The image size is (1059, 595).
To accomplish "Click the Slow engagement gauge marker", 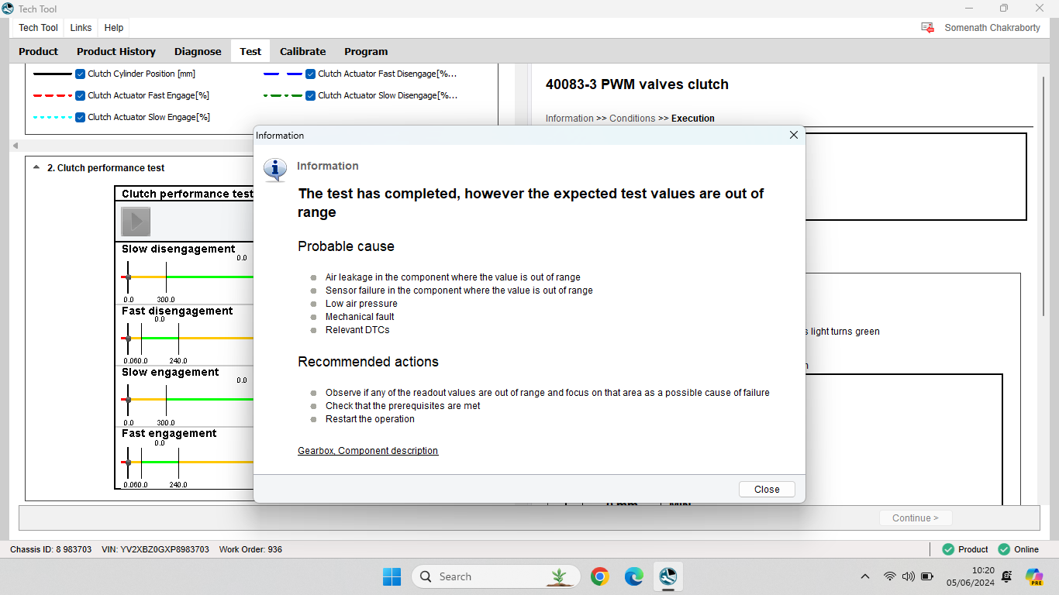I will [x=128, y=400].
